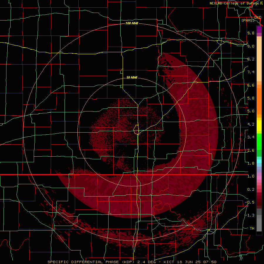Click the "0.2" legend value
This screenshot has width=264, height=264.
(x=251, y=189)
